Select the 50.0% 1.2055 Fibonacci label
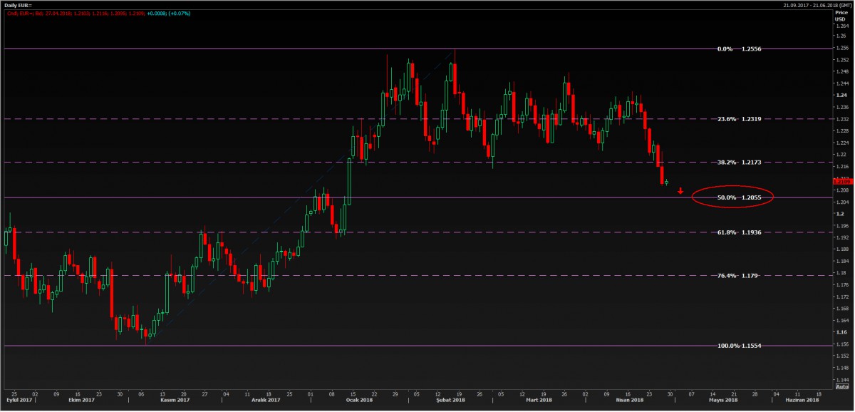 coord(739,197)
